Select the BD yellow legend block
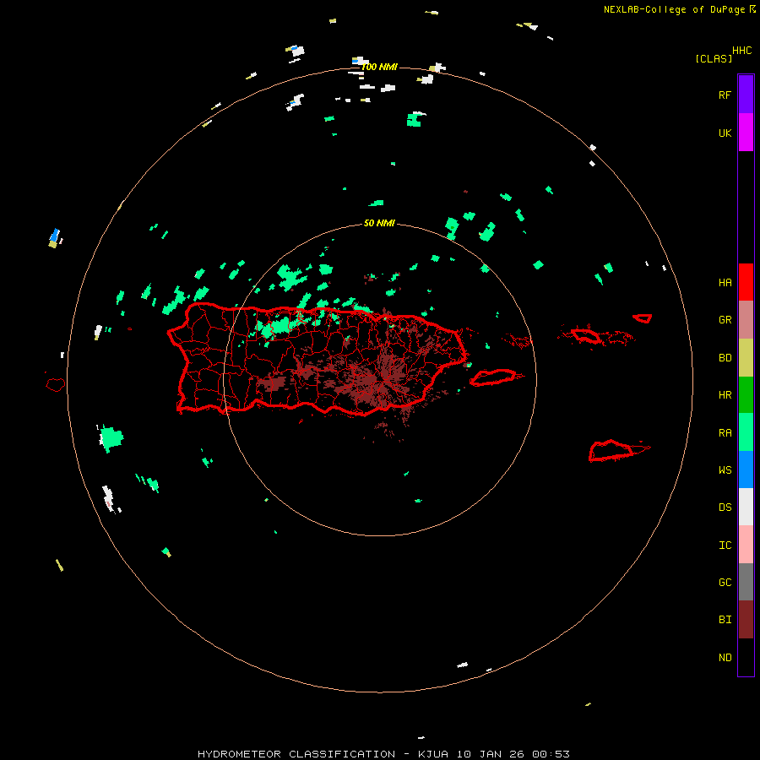 point(746,357)
